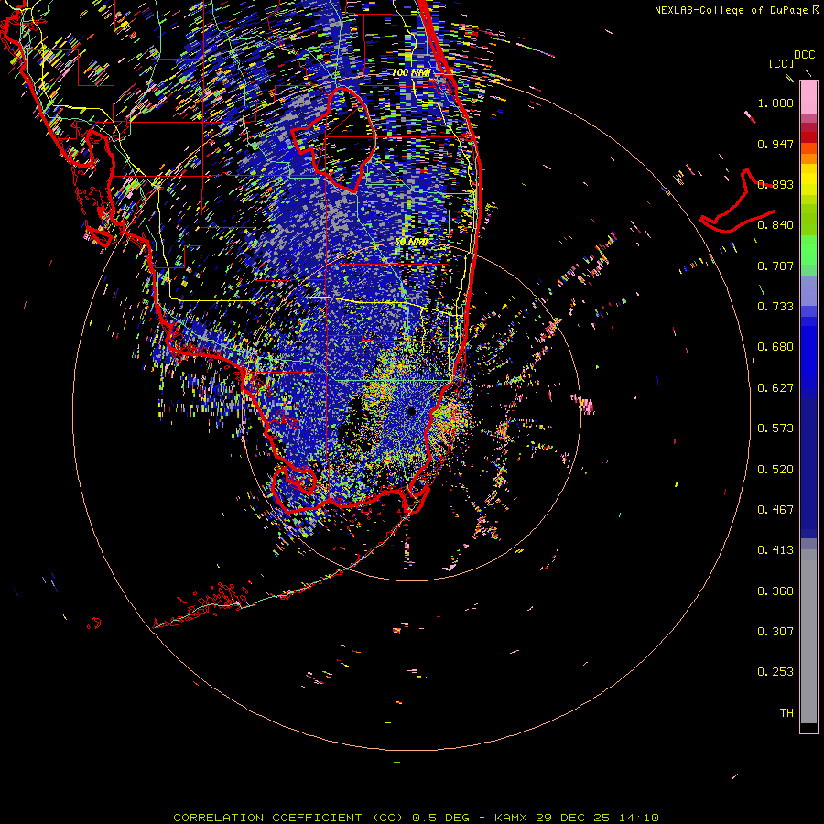Click the 0.520 legend value
The height and width of the screenshot is (824, 824).
[775, 470]
